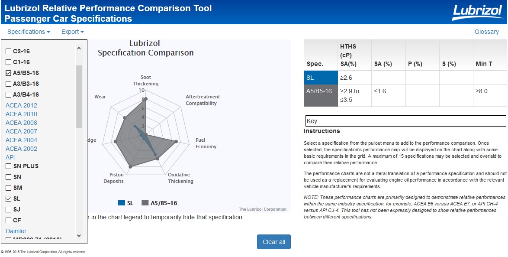This screenshot has width=508, height=257.
Task: Click the Lubrizol logo
Action: tap(477, 12)
